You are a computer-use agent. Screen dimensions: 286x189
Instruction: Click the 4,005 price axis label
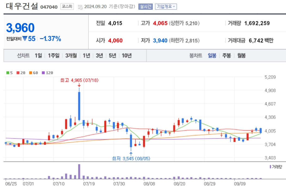(x=270, y=131)
